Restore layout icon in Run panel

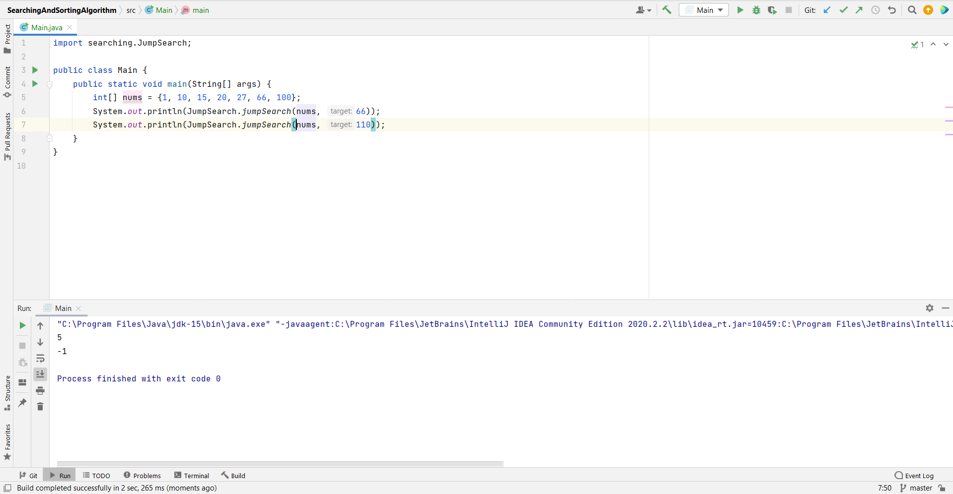[x=22, y=382]
